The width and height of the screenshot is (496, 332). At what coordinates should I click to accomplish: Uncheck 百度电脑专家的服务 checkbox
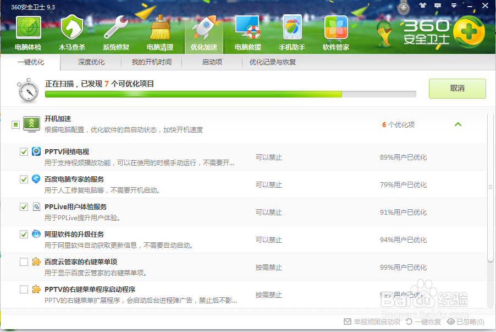(x=24, y=179)
